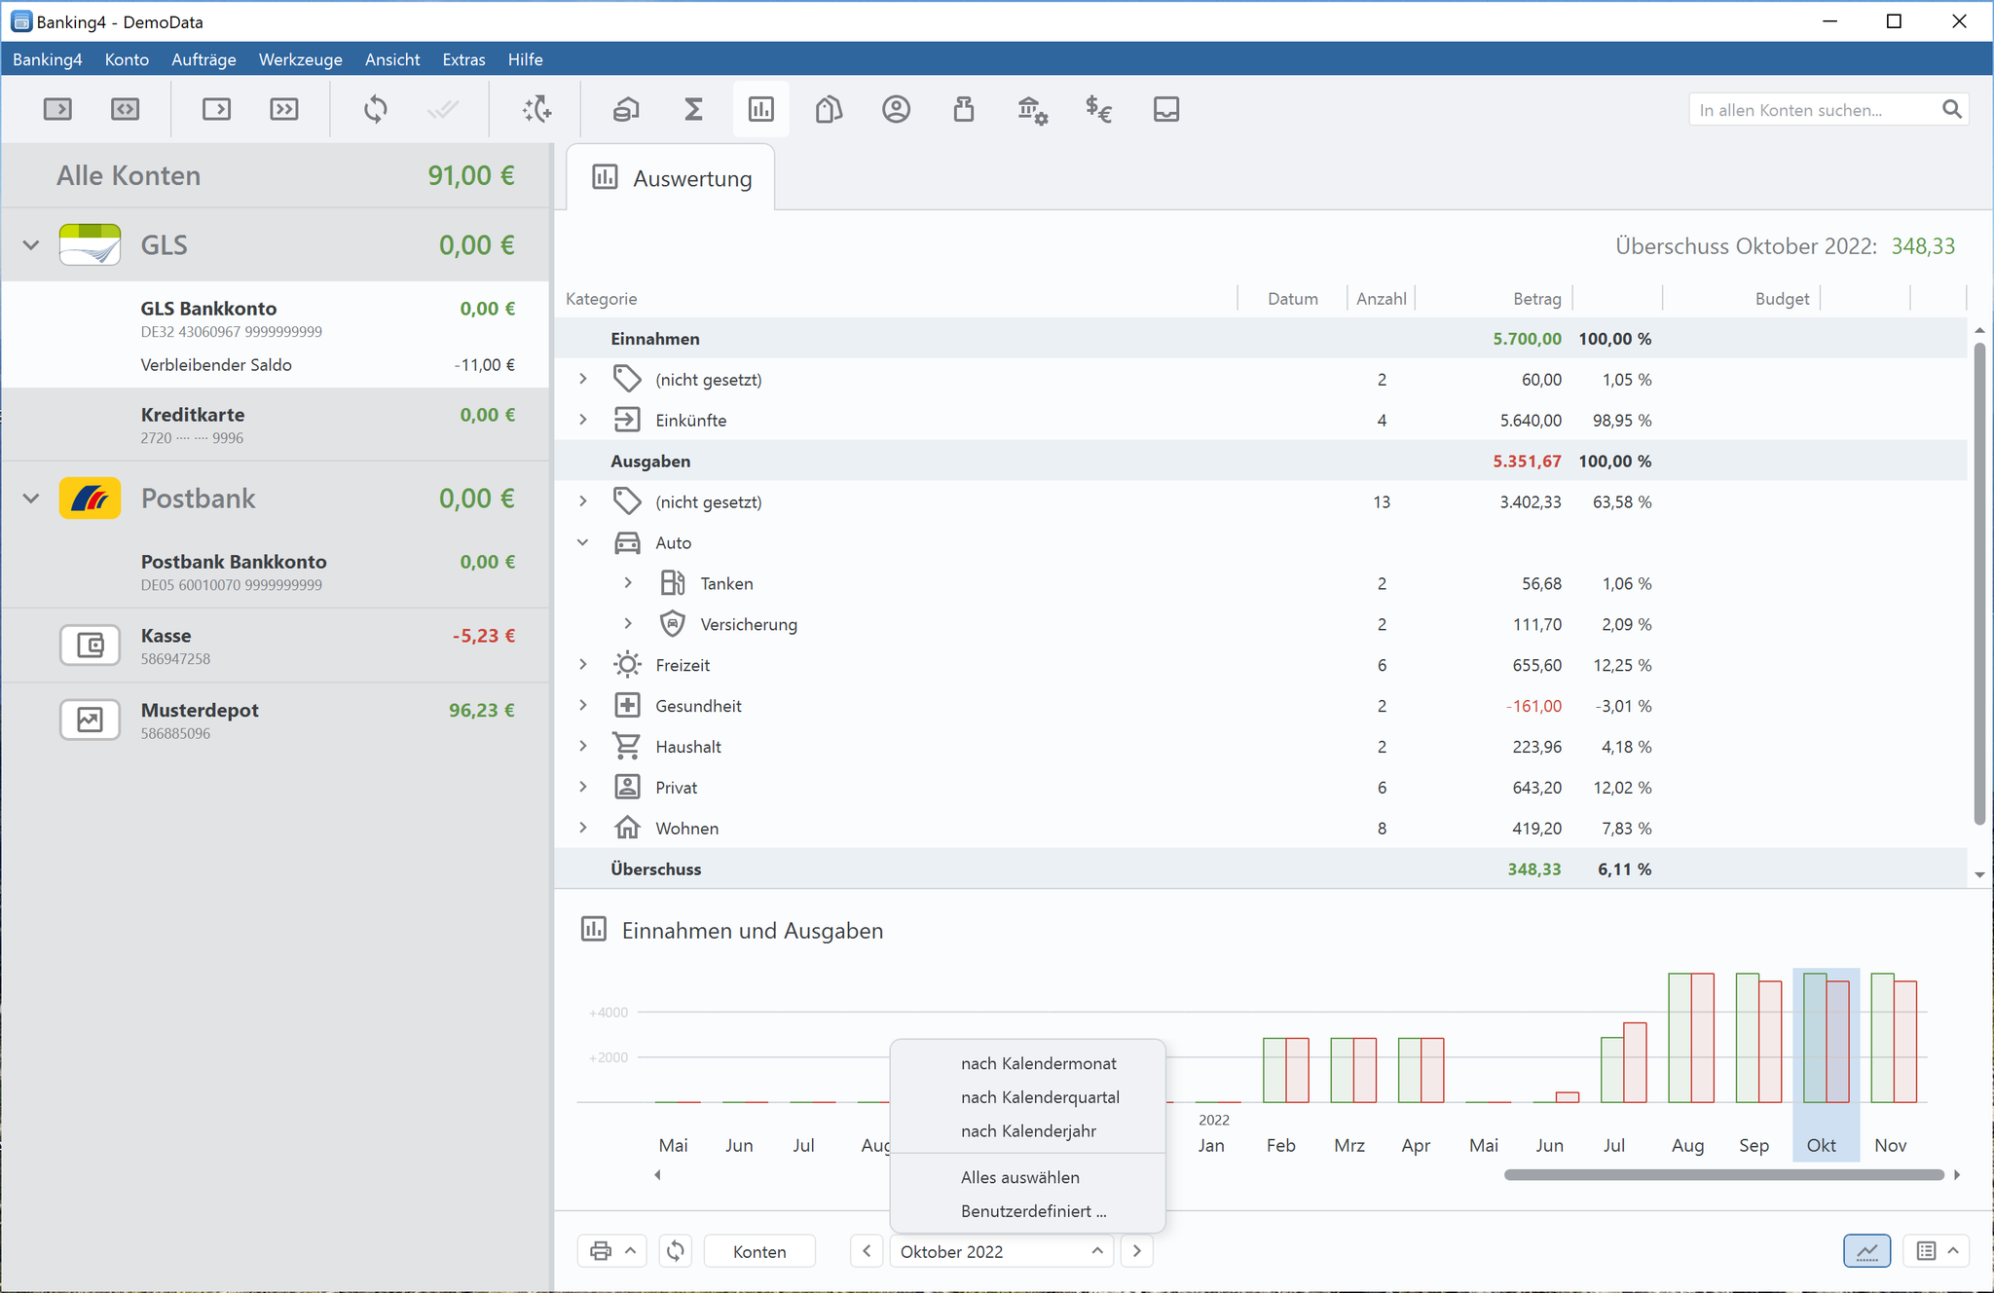Open the Summen (sum) view
The image size is (1994, 1293).
click(693, 109)
